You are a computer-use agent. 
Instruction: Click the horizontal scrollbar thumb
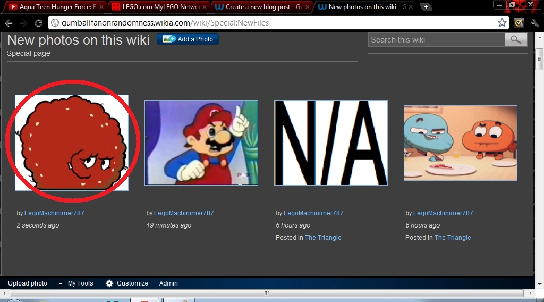267,293
